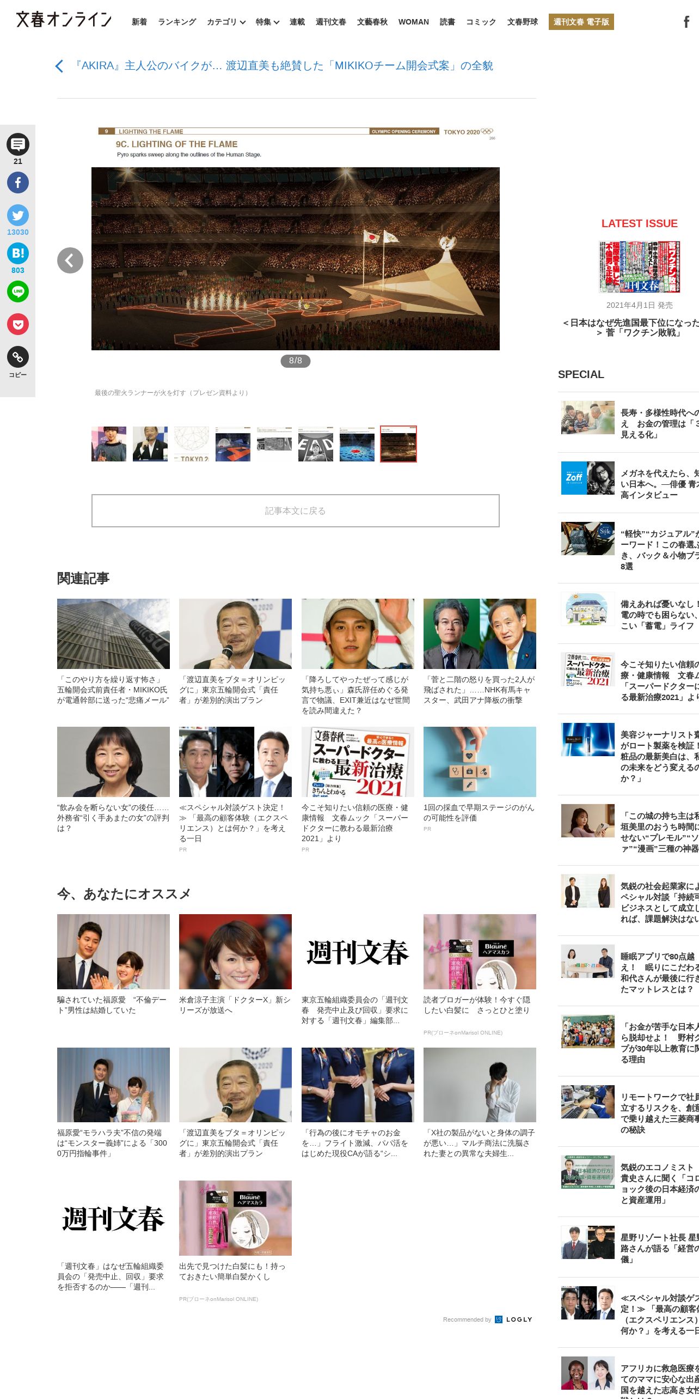Screen dimensions: 699x1399
Task: Select seventh thumbnail with red circle stadium
Action: (x=357, y=444)
